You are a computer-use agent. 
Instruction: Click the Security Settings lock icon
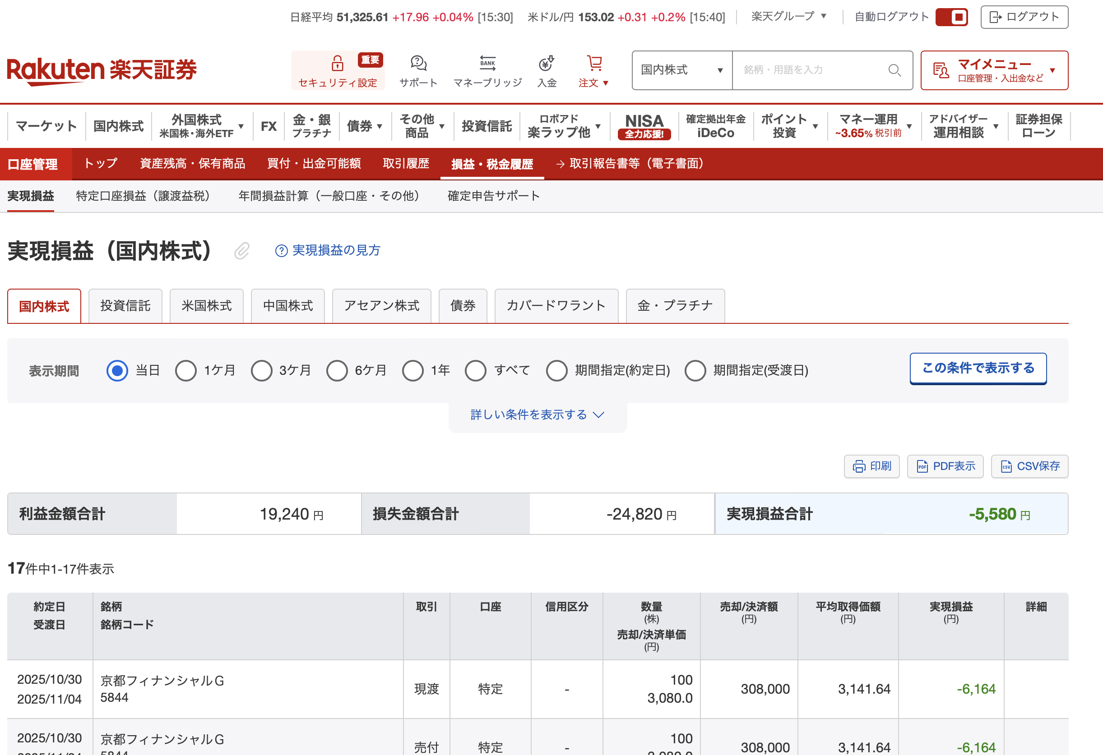coord(337,63)
